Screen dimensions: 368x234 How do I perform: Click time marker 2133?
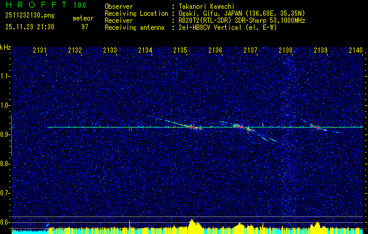click(110, 50)
